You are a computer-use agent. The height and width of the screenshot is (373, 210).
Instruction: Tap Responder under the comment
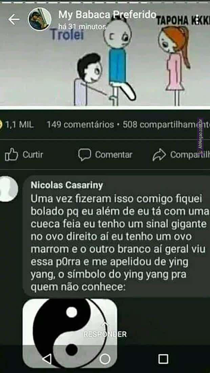[105, 334]
